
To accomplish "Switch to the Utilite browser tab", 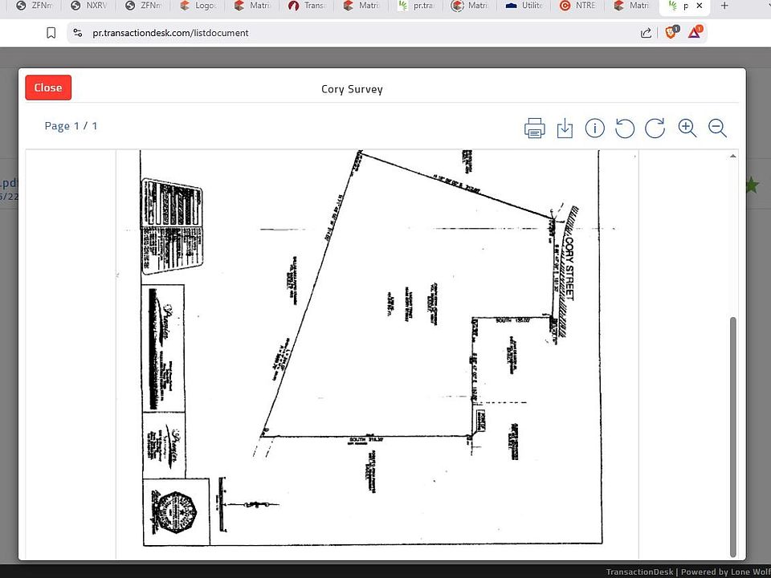I will [x=524, y=6].
